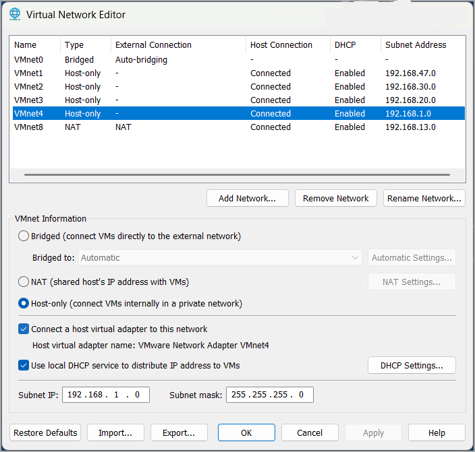Image resolution: width=475 pixels, height=452 pixels.
Task: Select the NAT radio button
Action: coord(24,282)
